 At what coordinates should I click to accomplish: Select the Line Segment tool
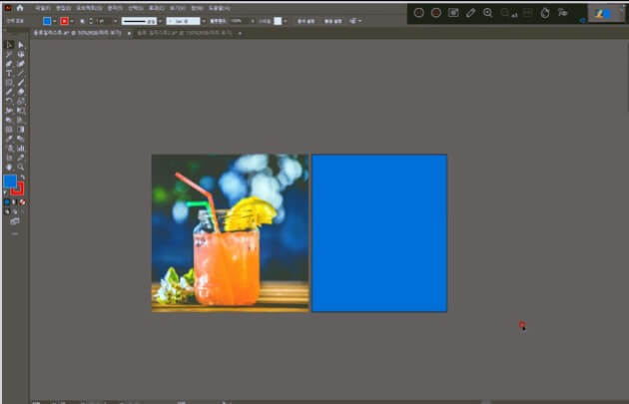pos(21,74)
